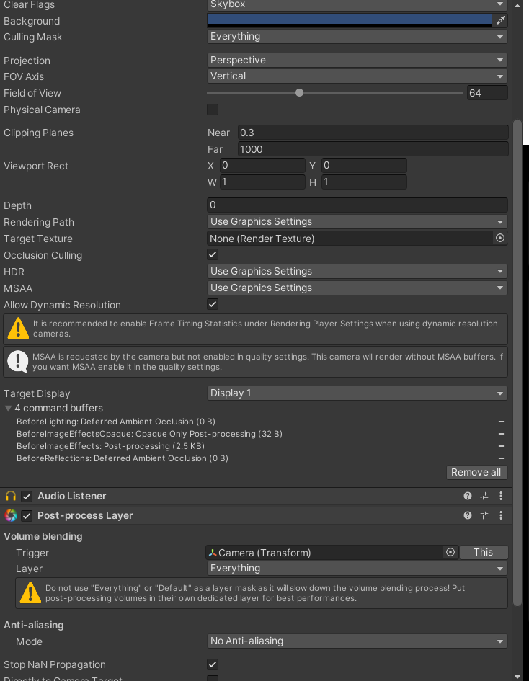This screenshot has width=529, height=681.
Task: Open Post-process Layer help reference icon
Action: click(x=468, y=515)
